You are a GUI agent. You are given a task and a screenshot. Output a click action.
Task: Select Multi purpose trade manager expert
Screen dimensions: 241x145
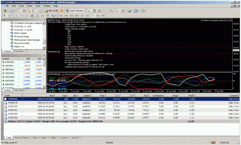coord(27,40)
